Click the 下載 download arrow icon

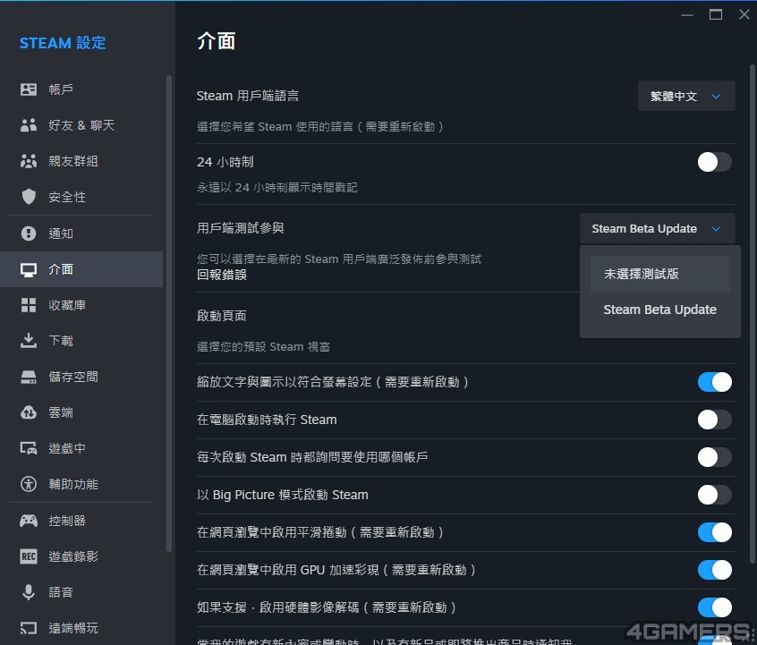[29, 340]
